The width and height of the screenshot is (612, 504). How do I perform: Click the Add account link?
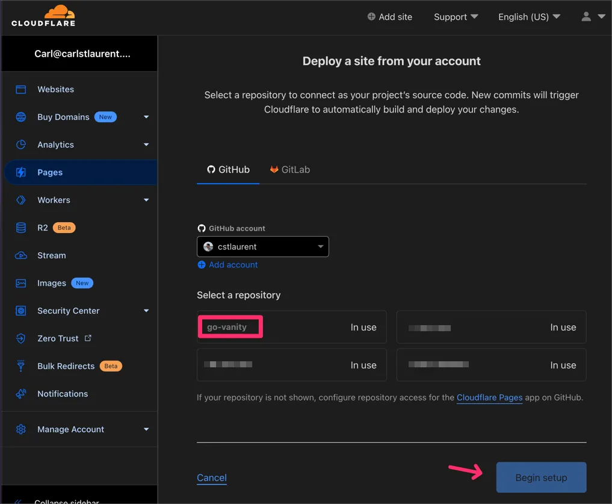232,264
